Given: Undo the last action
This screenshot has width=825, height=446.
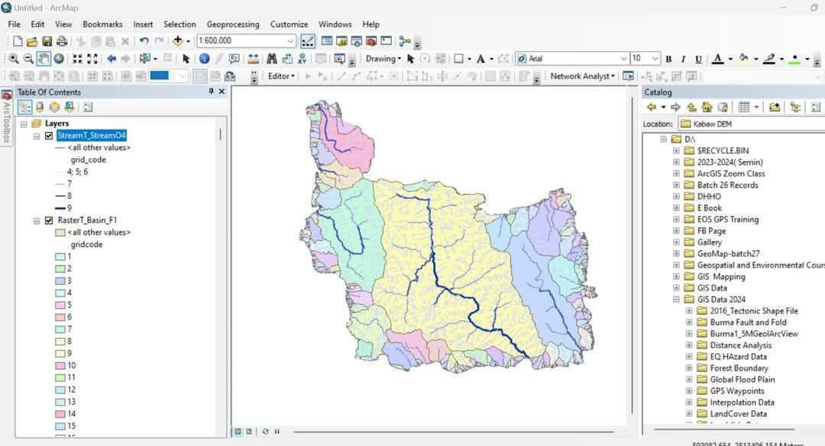Looking at the screenshot, I should point(144,41).
